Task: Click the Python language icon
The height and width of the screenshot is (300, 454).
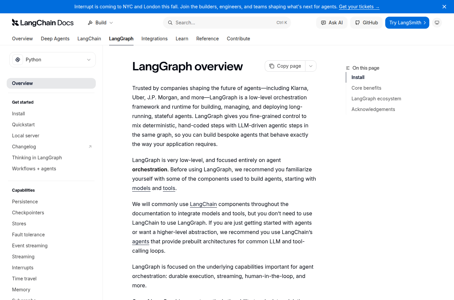Action: pos(18,60)
